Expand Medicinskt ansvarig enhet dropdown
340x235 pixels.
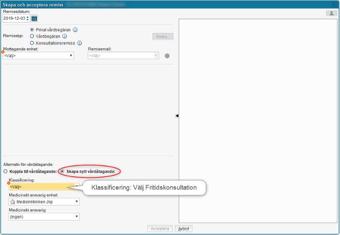[44, 202]
